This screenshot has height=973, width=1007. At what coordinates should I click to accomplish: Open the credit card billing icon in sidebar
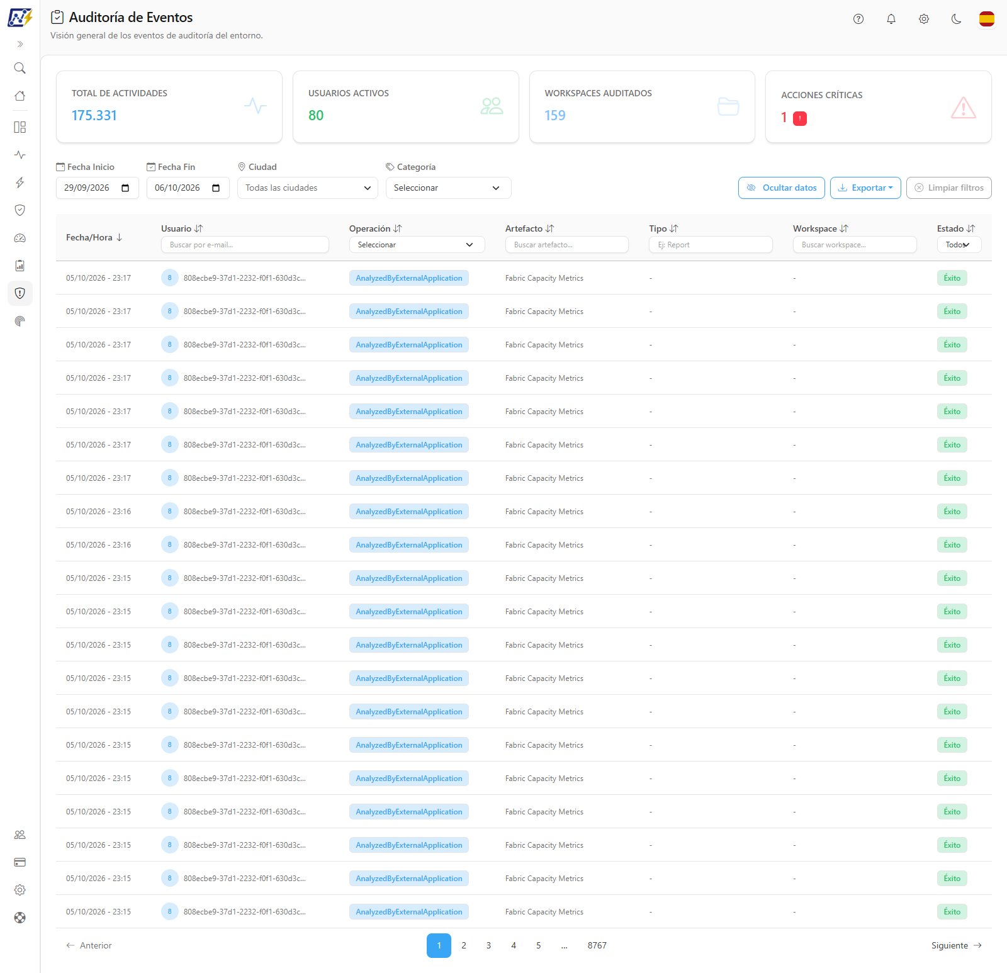pos(20,862)
